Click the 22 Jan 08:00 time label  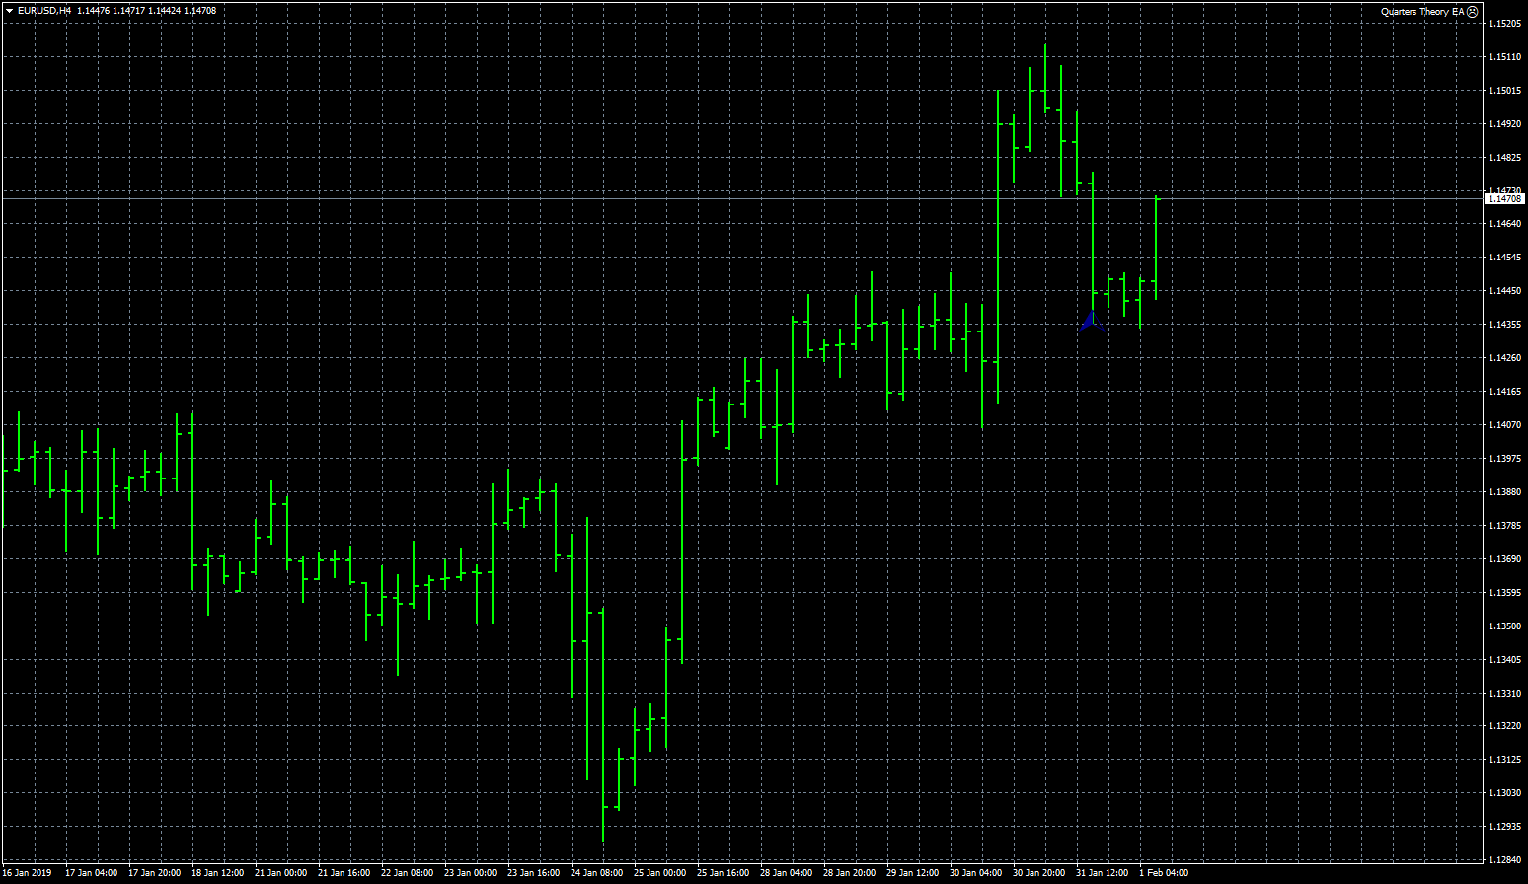pyautogui.click(x=407, y=872)
